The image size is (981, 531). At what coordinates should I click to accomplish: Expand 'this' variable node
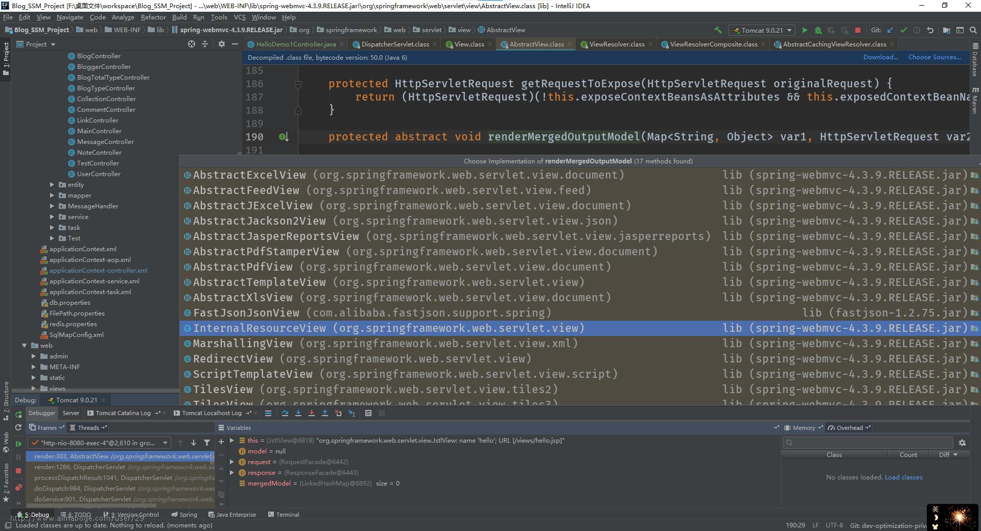pyautogui.click(x=232, y=440)
